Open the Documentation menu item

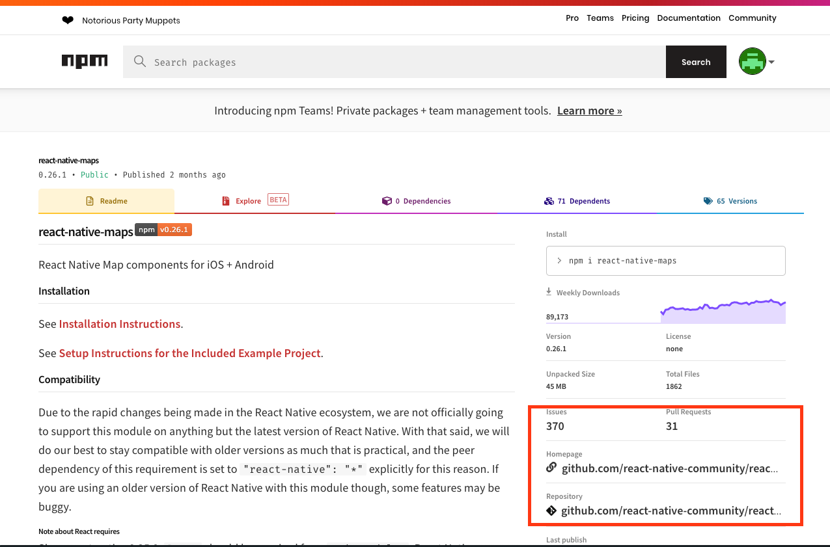pos(689,18)
